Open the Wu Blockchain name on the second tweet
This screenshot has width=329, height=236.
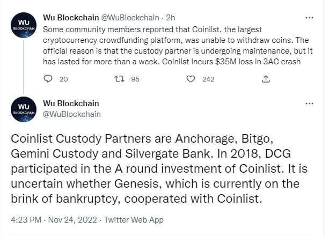pos(70,104)
